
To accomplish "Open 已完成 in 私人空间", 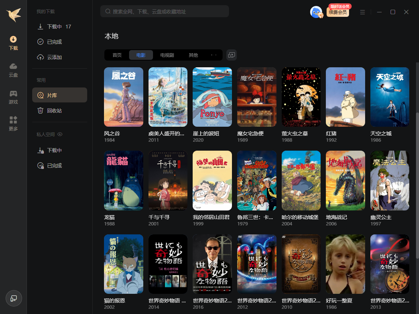I will pos(59,166).
